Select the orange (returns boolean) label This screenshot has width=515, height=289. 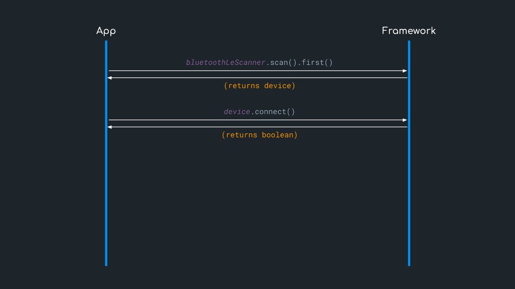pyautogui.click(x=259, y=135)
